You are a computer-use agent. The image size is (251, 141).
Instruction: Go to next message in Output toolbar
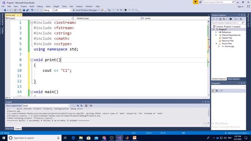pyautogui.click(x=82, y=106)
